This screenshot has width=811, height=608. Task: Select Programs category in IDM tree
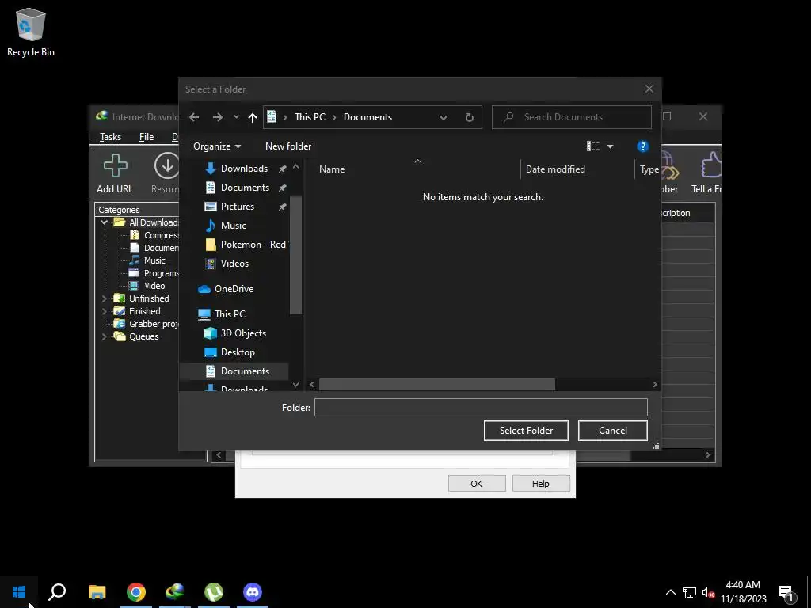click(161, 273)
